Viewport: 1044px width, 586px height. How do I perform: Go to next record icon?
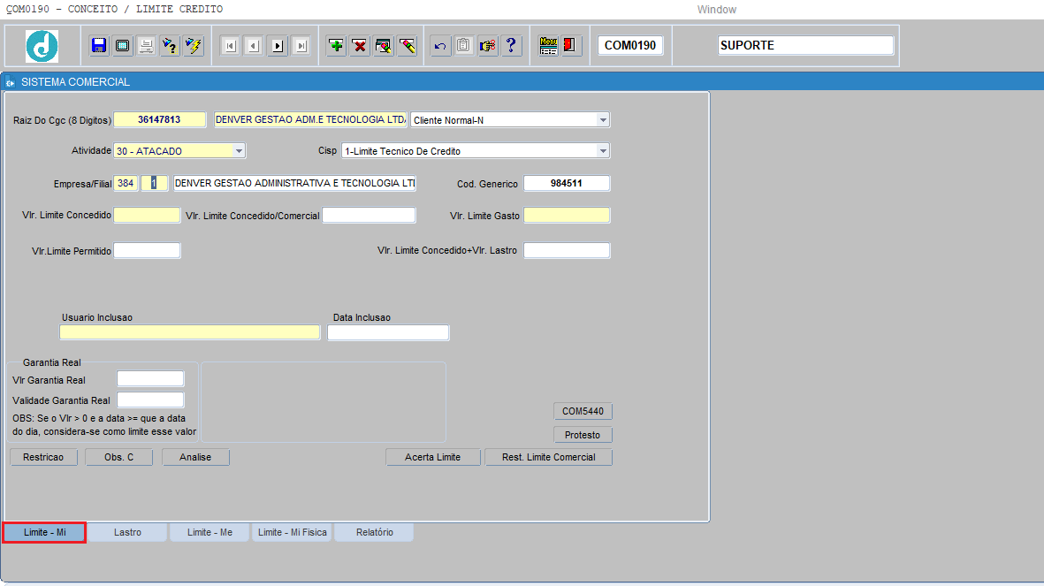point(278,45)
